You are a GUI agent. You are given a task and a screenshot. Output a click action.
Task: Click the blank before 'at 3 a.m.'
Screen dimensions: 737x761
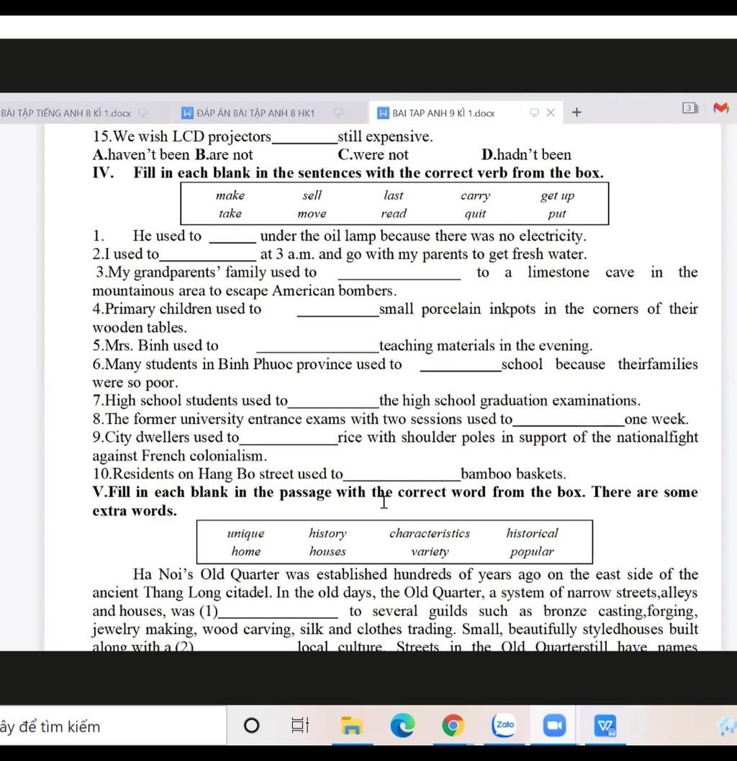coord(207,255)
